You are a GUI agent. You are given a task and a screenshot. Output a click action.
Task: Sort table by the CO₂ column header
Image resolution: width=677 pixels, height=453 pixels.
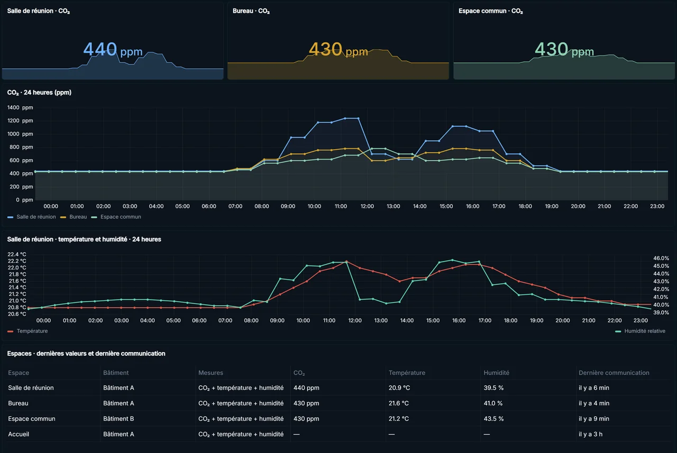[x=299, y=373]
